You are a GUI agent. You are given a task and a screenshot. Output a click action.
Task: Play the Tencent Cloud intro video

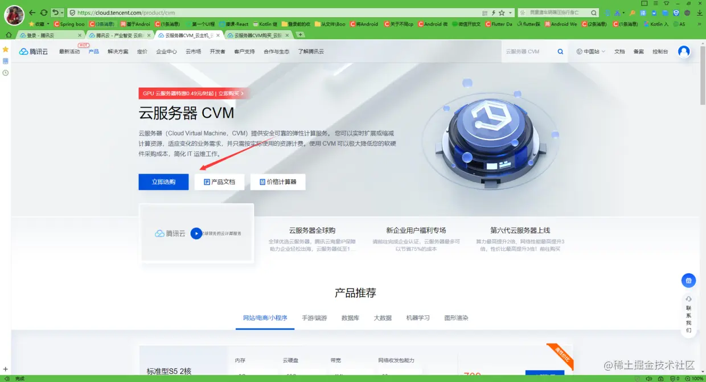(196, 233)
